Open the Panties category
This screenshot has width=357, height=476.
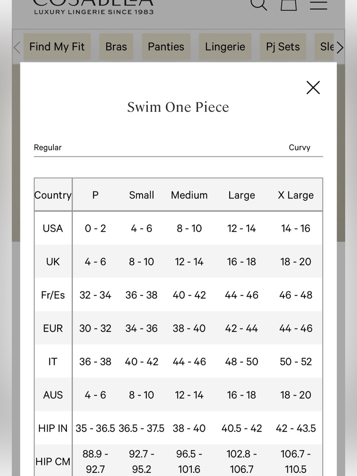pyautogui.click(x=166, y=47)
